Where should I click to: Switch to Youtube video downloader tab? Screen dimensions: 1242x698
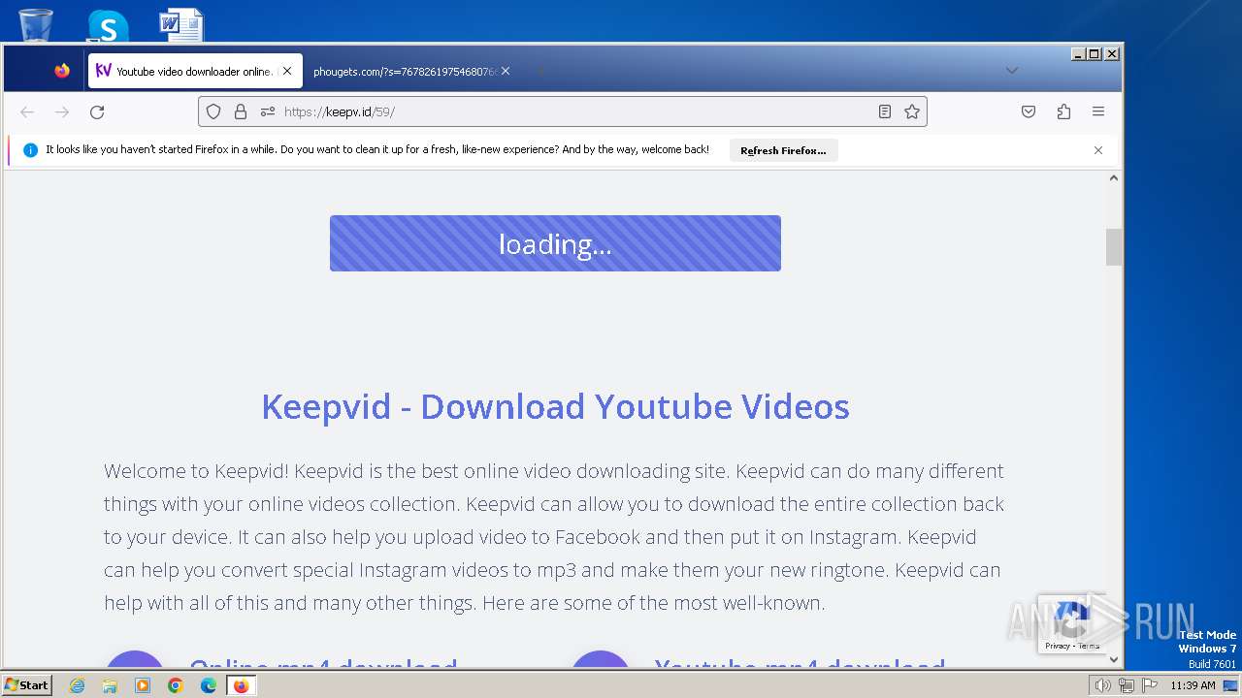tap(194, 71)
